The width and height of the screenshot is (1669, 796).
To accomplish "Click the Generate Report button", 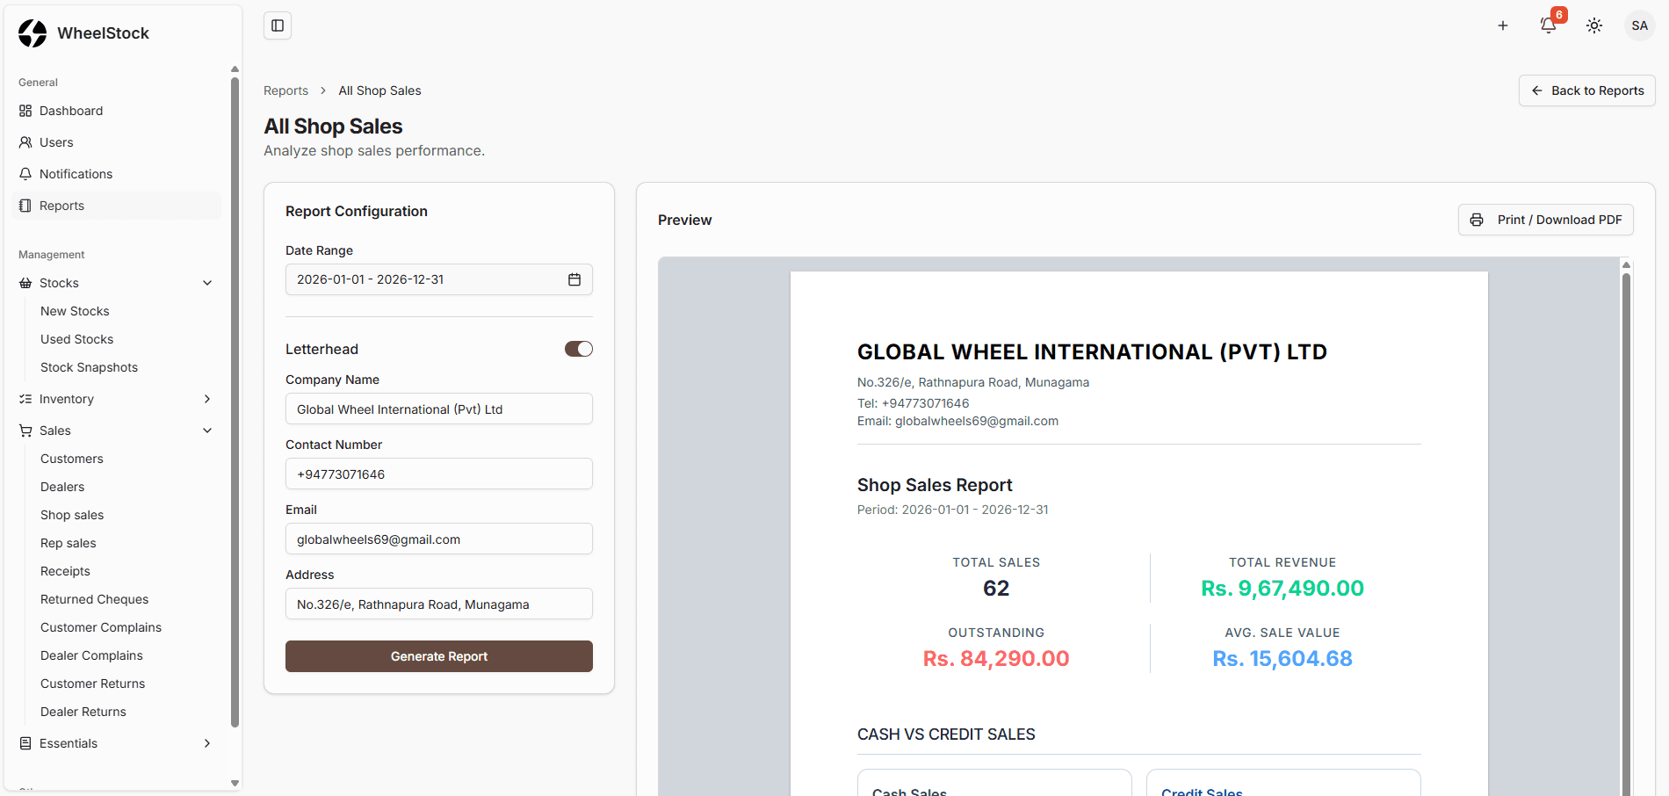I will tap(439, 656).
